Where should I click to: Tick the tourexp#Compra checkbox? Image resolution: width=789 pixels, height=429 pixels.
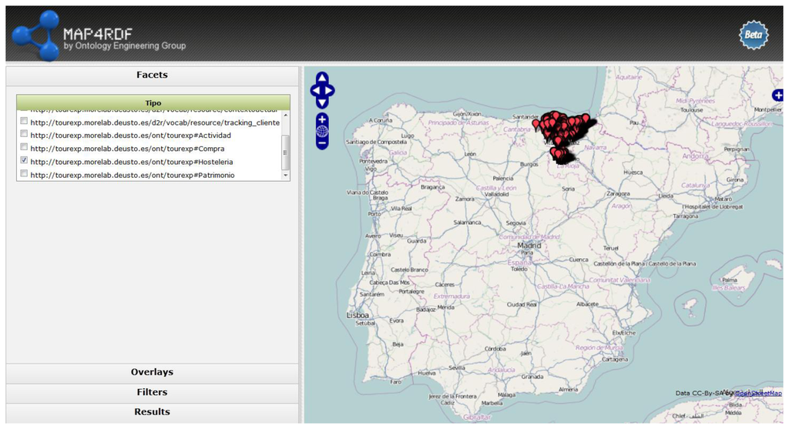(24, 148)
